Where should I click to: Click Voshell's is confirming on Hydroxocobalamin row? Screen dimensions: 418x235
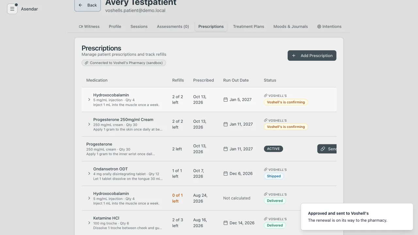point(286,102)
